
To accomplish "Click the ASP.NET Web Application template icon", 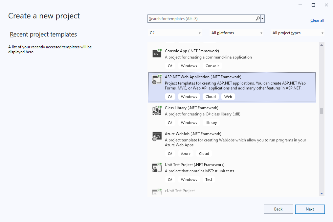I will (x=157, y=79).
